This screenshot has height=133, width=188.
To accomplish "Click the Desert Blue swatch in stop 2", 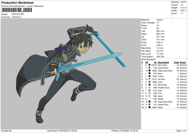I will tap(149, 68).
